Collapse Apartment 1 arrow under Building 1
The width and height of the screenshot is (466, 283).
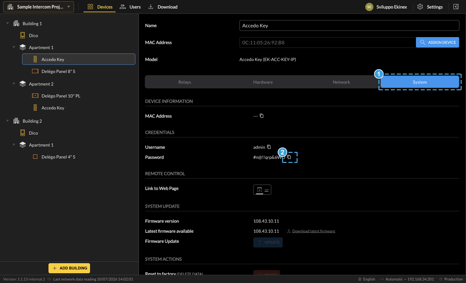pyautogui.click(x=14, y=47)
